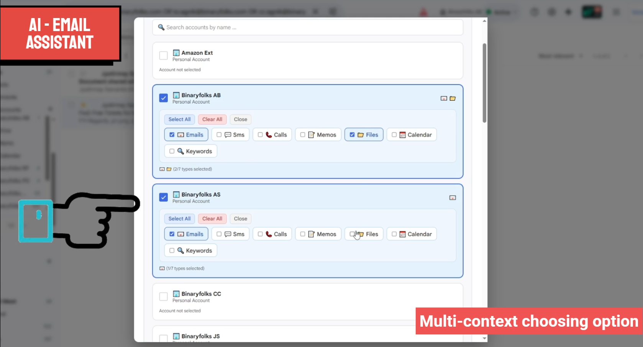
Task: Click the email icon beside '(2/7 types selected)'
Action: pos(162,169)
